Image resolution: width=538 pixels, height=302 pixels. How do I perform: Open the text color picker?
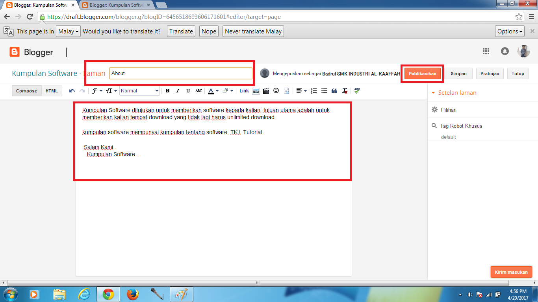coord(213,91)
